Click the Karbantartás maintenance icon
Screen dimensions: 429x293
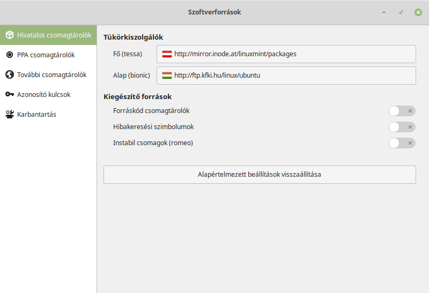pyautogui.click(x=10, y=114)
